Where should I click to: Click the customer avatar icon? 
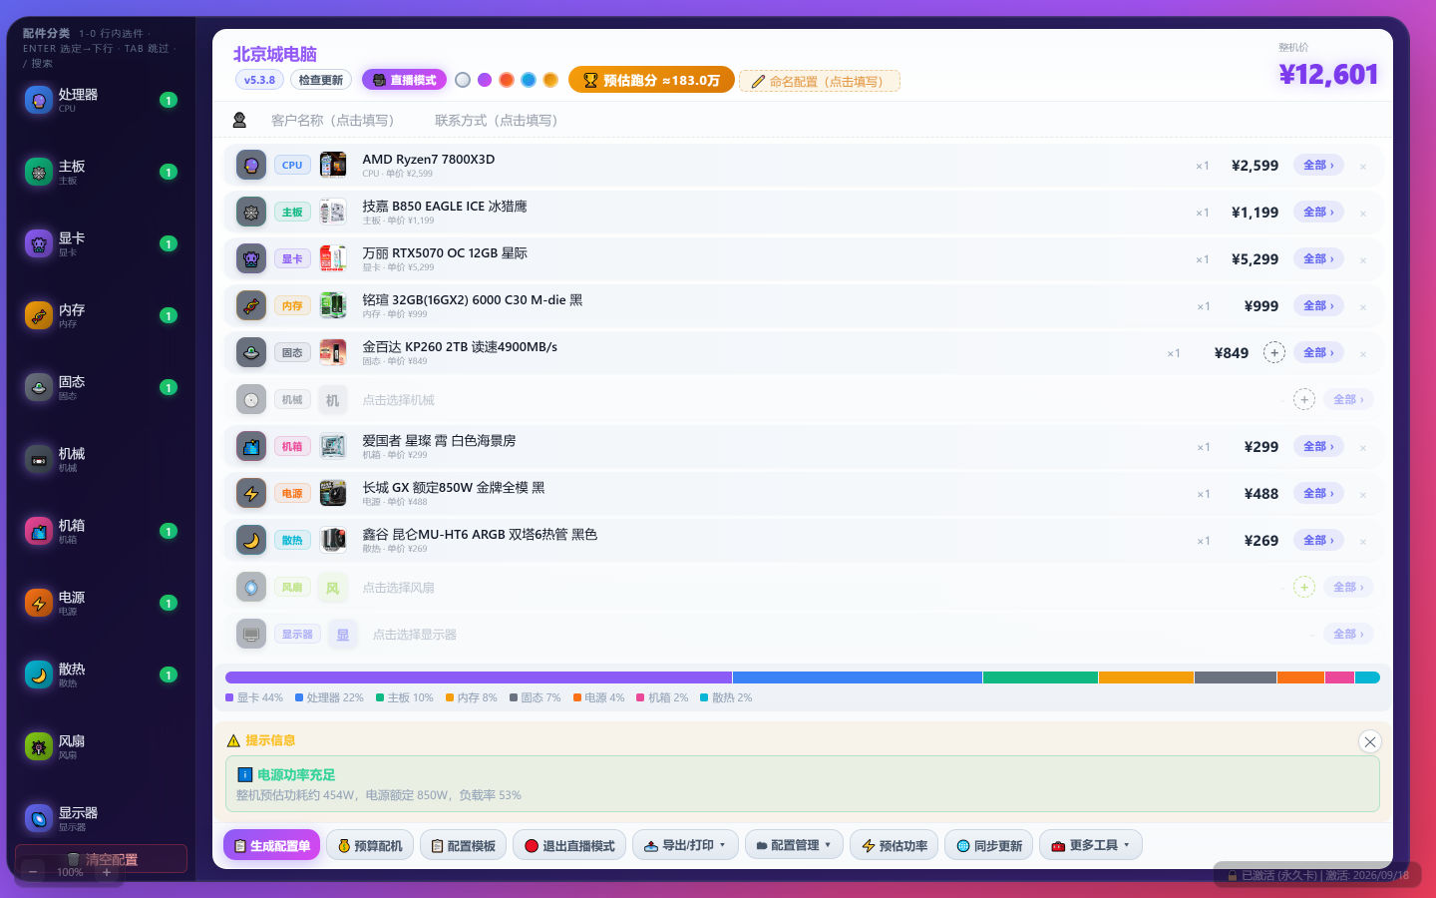click(x=239, y=120)
